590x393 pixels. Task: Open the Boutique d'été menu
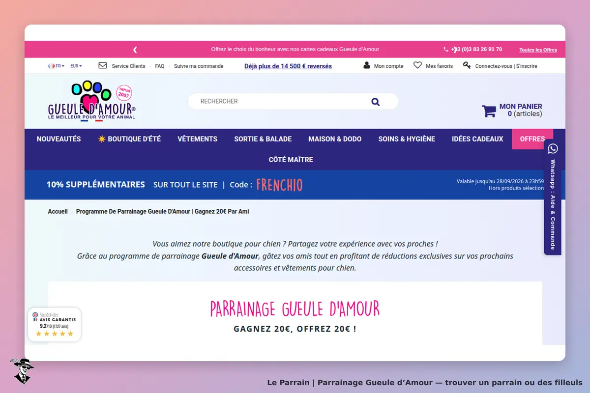point(129,139)
